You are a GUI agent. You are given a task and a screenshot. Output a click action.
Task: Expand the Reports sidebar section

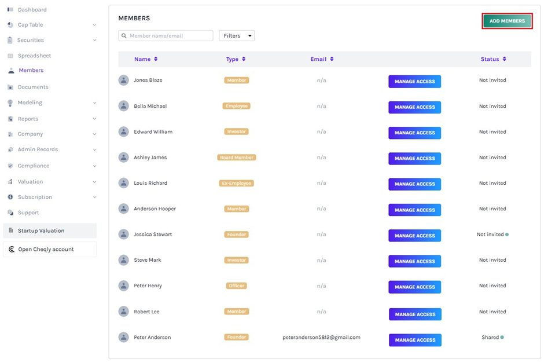tap(94, 119)
